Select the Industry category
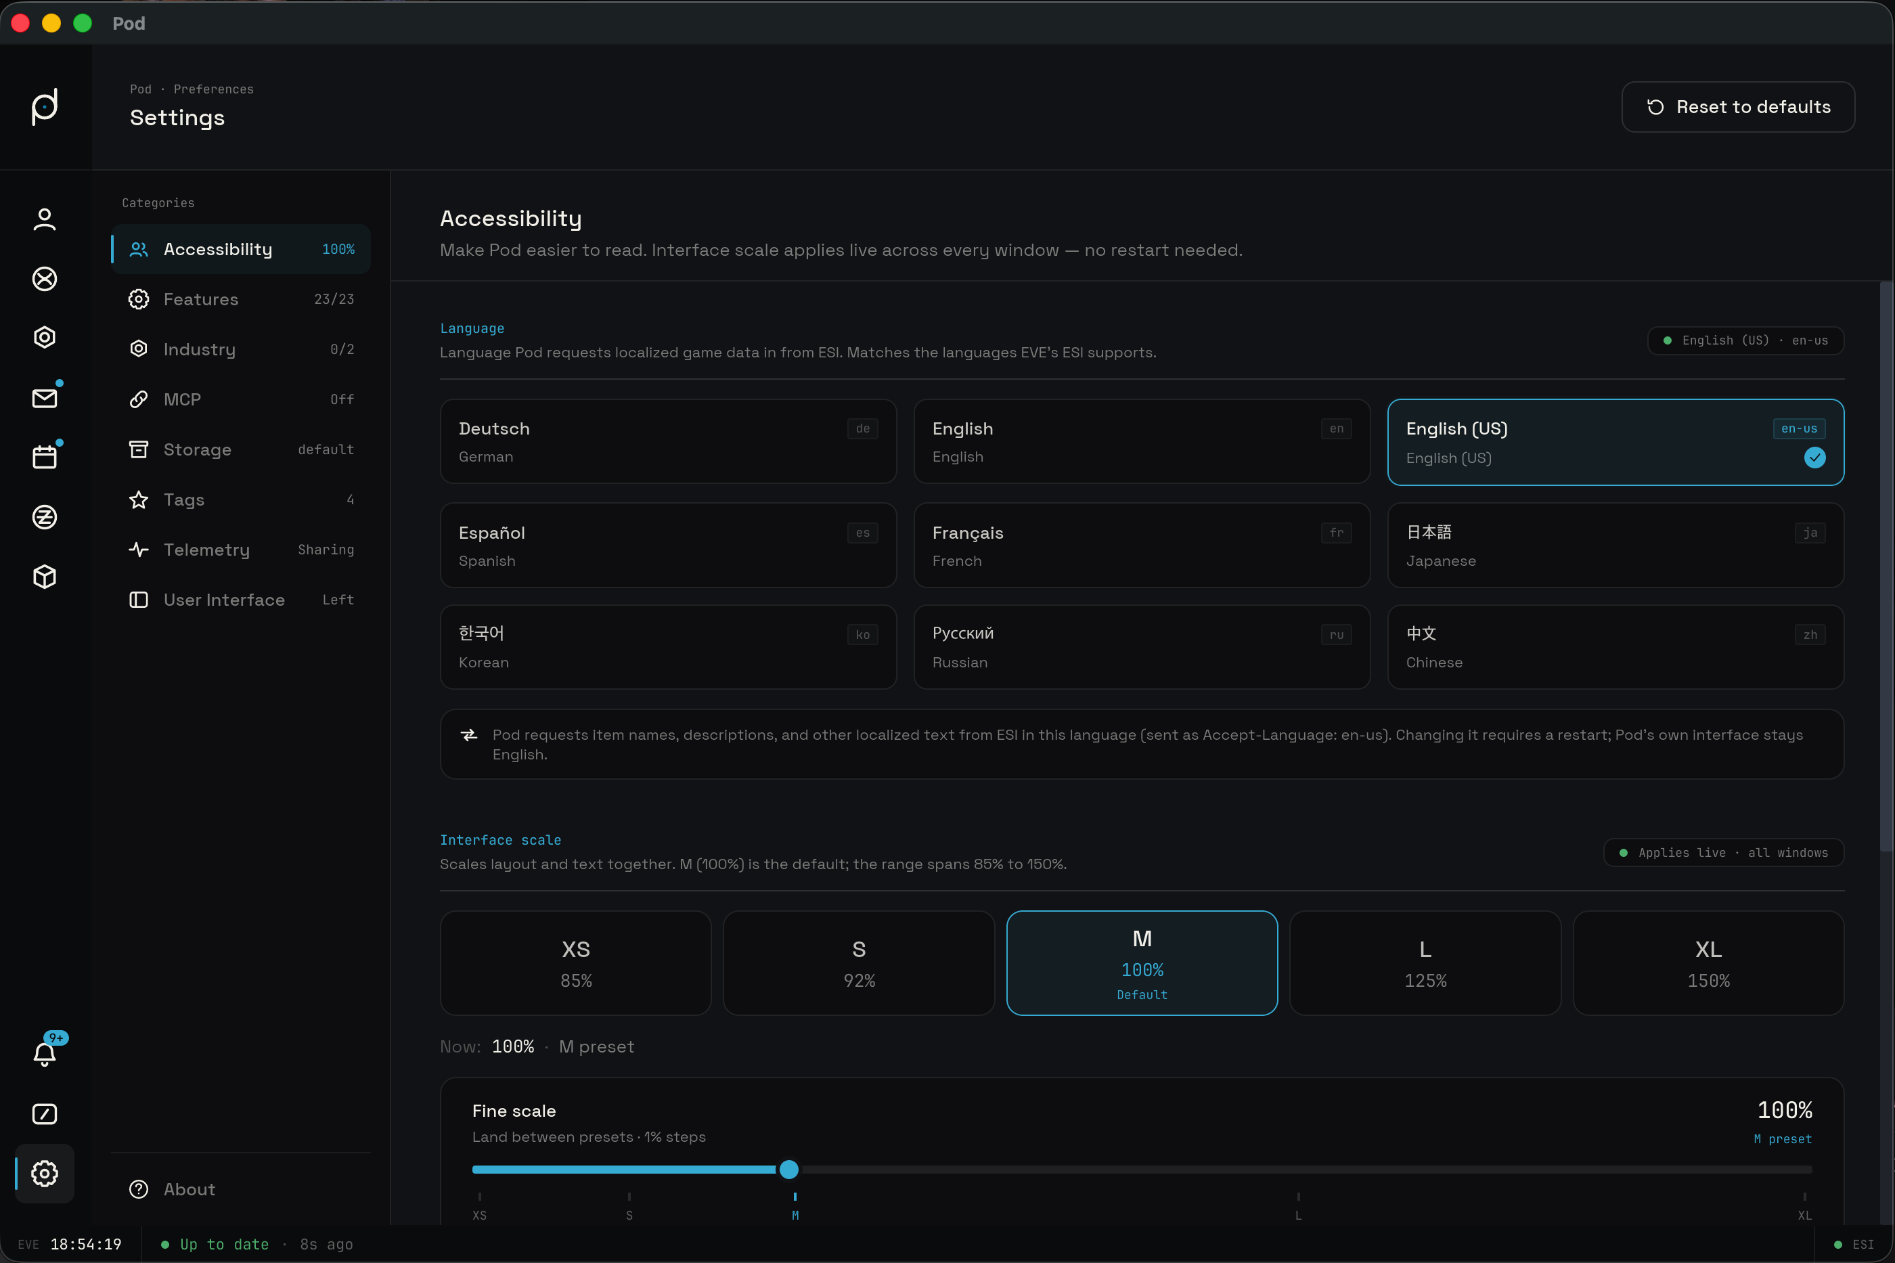Viewport: 1895px width, 1263px height. [x=241, y=349]
